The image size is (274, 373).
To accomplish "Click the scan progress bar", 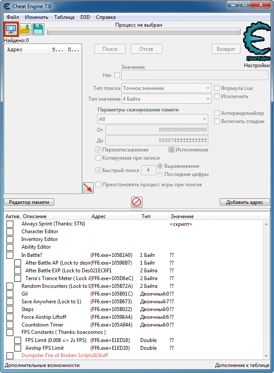I will (144, 32).
